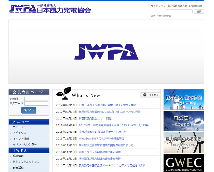214x172 pixels.
Task: Focus the e-mail input field
Action: [x=36, y=99]
